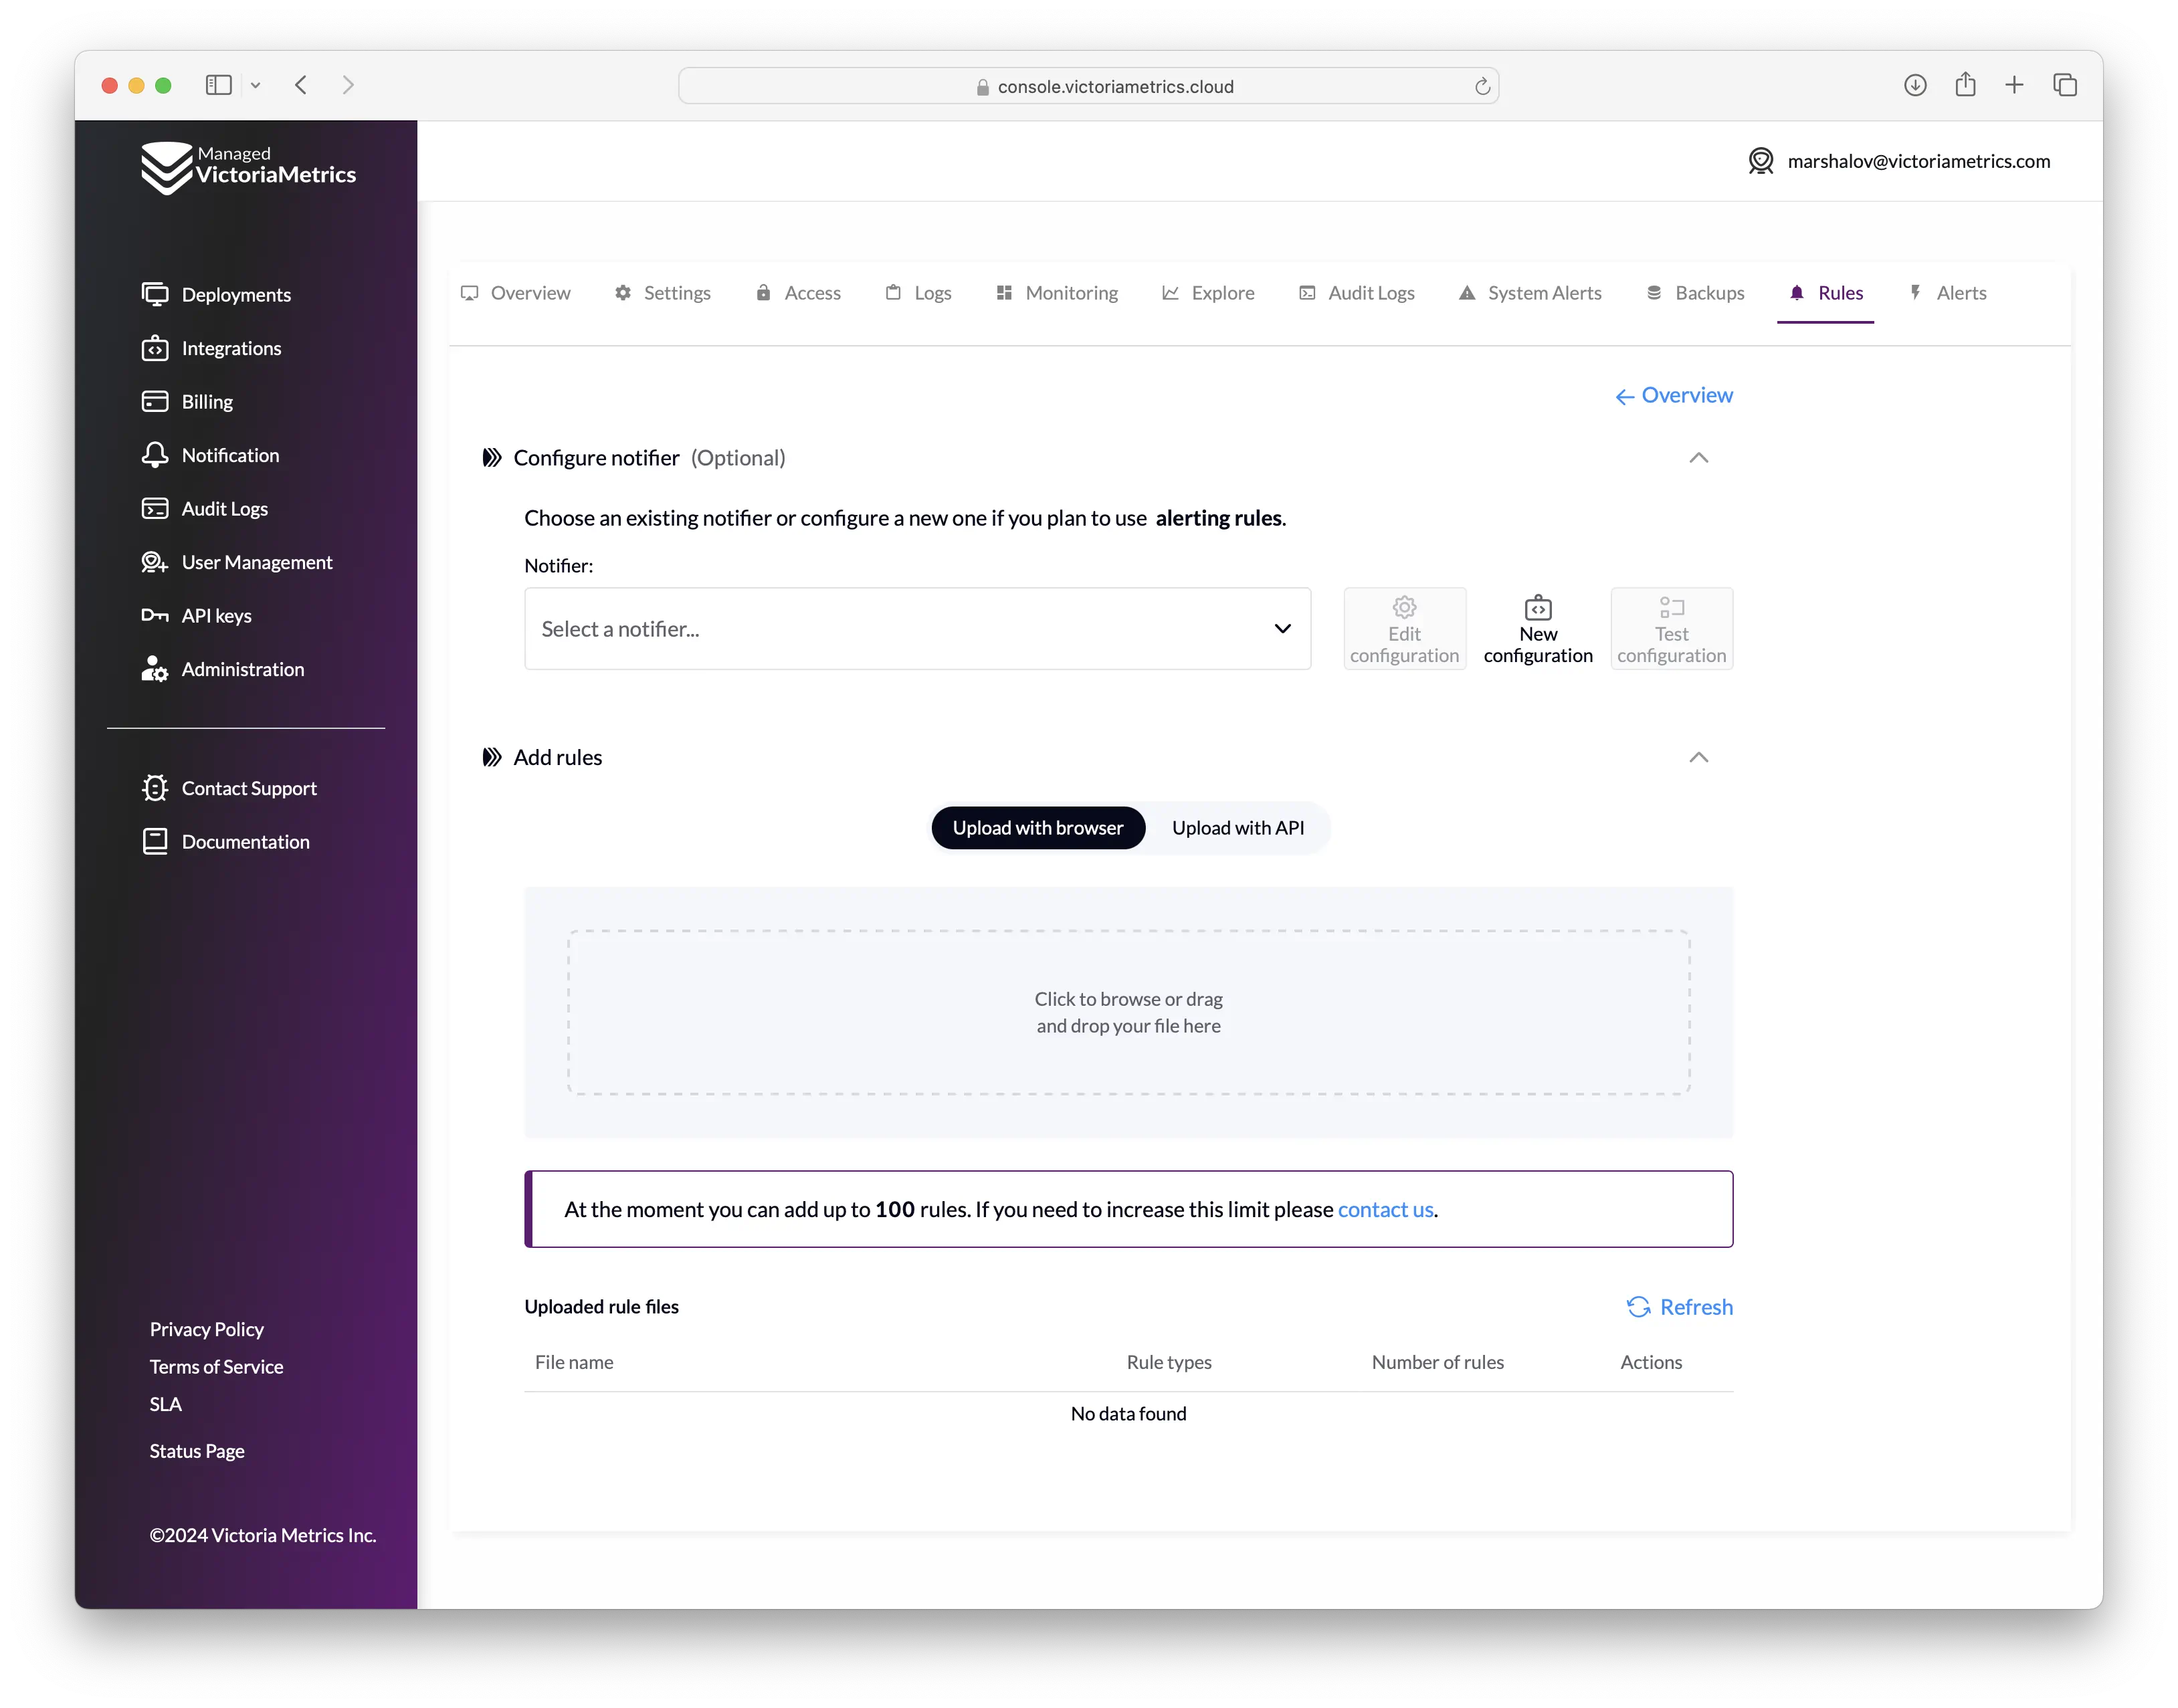
Task: Click the Deployments icon in sidebar
Action: pyautogui.click(x=156, y=294)
